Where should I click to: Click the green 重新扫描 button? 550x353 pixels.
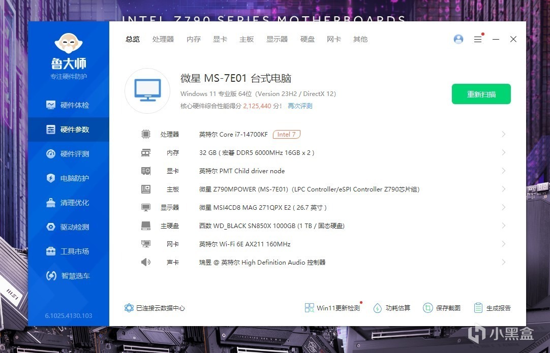481,94
